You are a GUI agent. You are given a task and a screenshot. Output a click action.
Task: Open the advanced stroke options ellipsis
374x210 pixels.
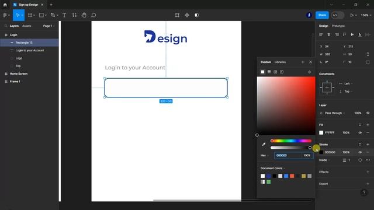coord(368,160)
